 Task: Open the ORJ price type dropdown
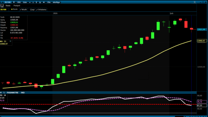(19, 2)
